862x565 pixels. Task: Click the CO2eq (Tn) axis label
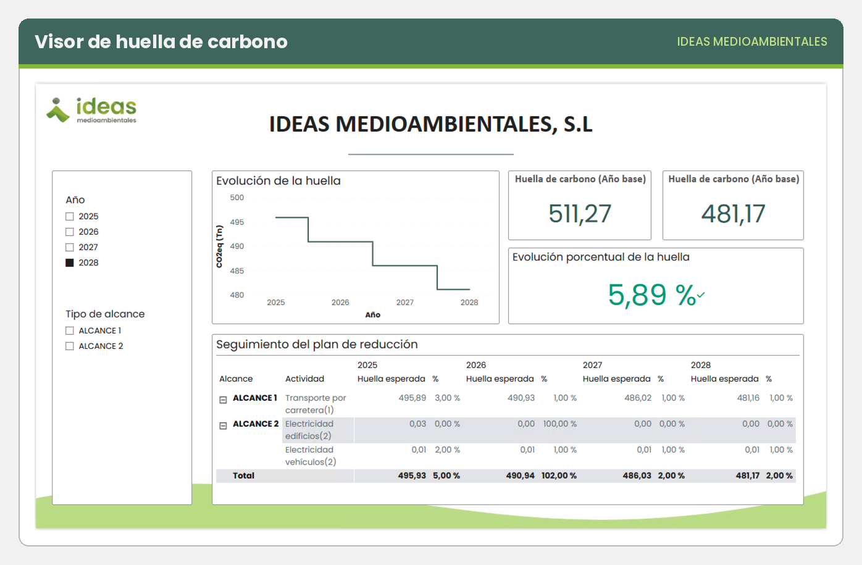[x=219, y=246]
